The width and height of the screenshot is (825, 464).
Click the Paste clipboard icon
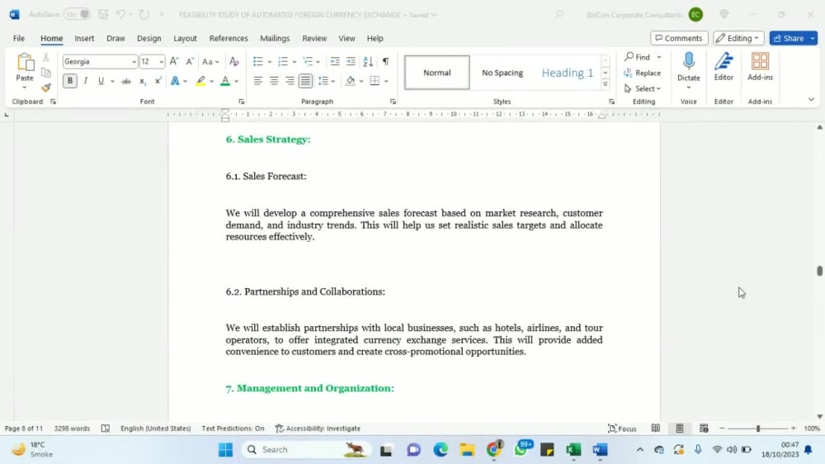click(24, 62)
